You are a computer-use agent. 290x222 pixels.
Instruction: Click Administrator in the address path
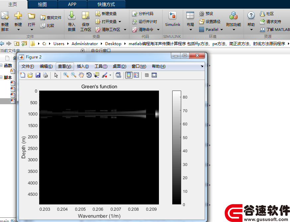[85, 44]
